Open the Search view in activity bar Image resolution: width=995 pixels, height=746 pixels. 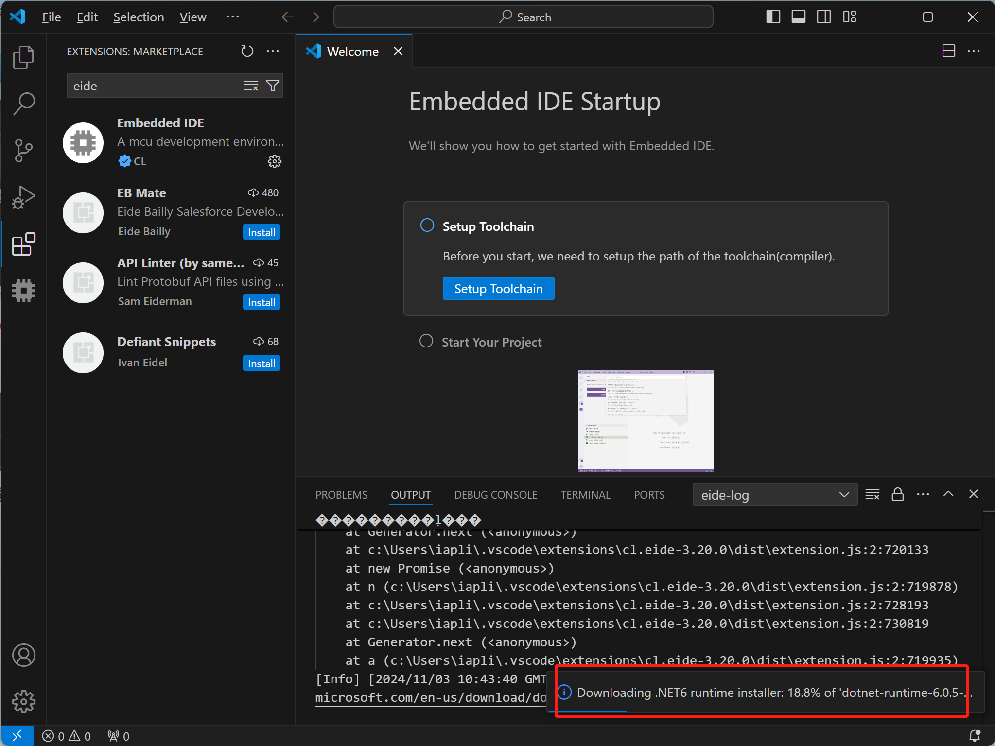pyautogui.click(x=23, y=104)
